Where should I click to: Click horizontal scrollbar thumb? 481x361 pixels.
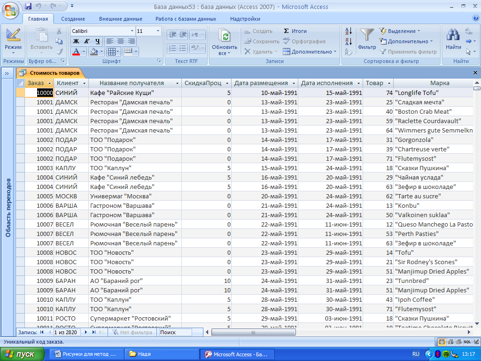click(x=253, y=332)
